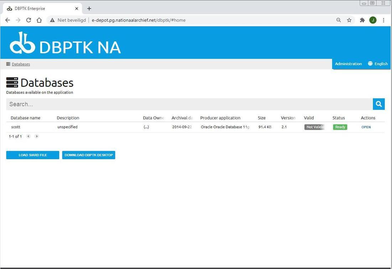Click DOWNLOAD DBPTK DESKTOP button
The height and width of the screenshot is (269, 392).
tap(89, 155)
